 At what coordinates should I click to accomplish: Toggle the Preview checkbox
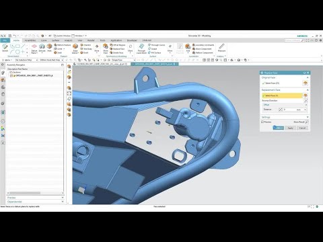[x=262, y=122]
